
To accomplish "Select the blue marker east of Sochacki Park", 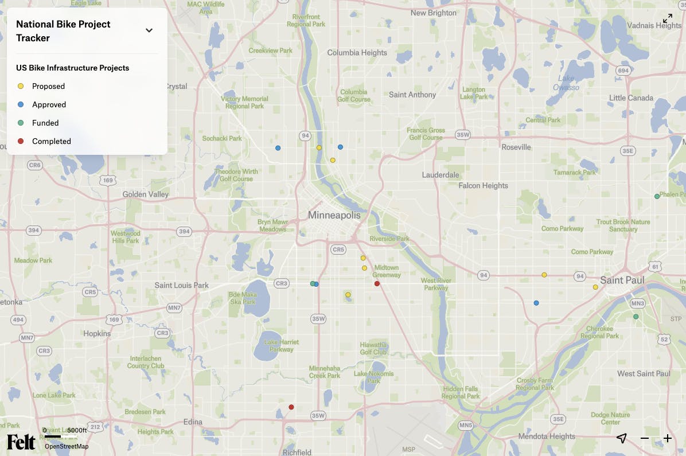I will (x=278, y=148).
